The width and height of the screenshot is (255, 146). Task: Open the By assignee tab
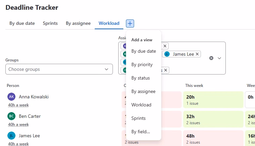(78, 23)
